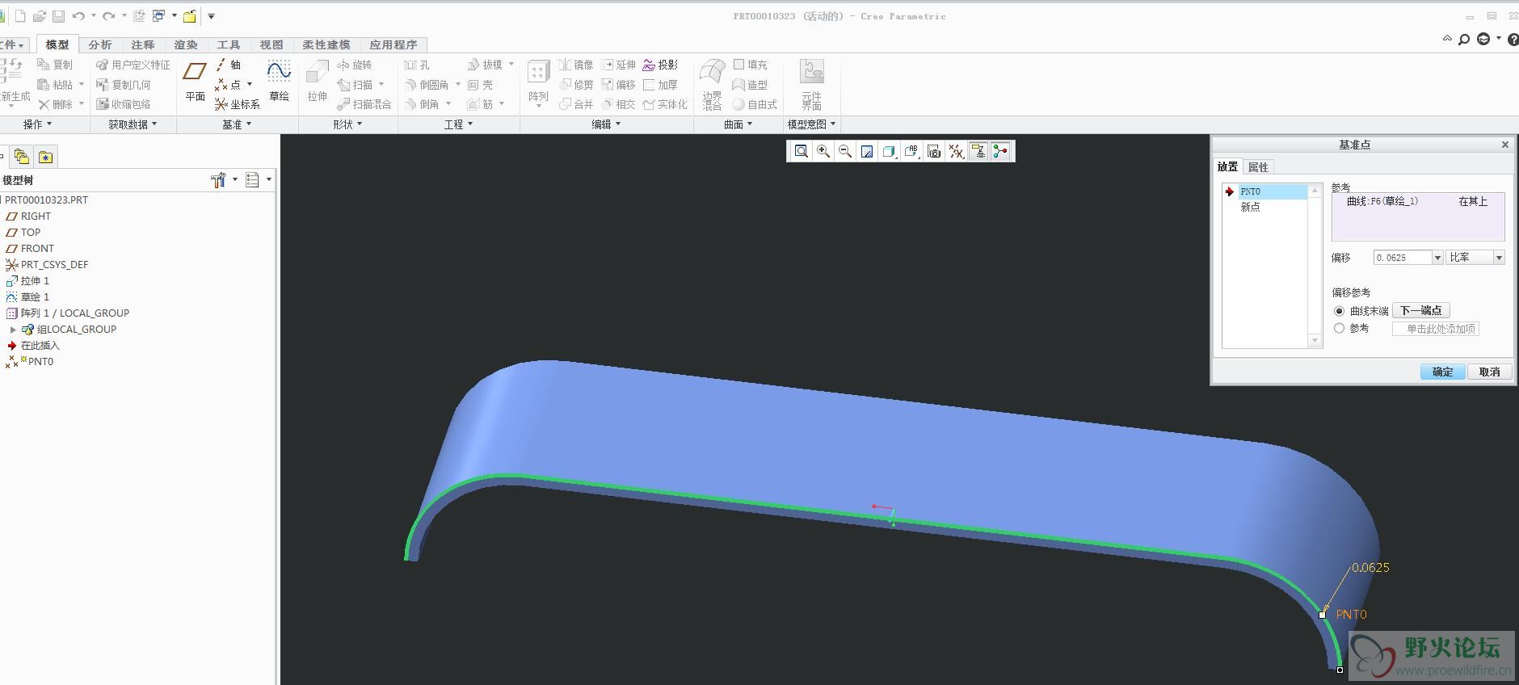1519x685 pixels.
Task: Expand the 工程 group dropdown
Action: [459, 124]
